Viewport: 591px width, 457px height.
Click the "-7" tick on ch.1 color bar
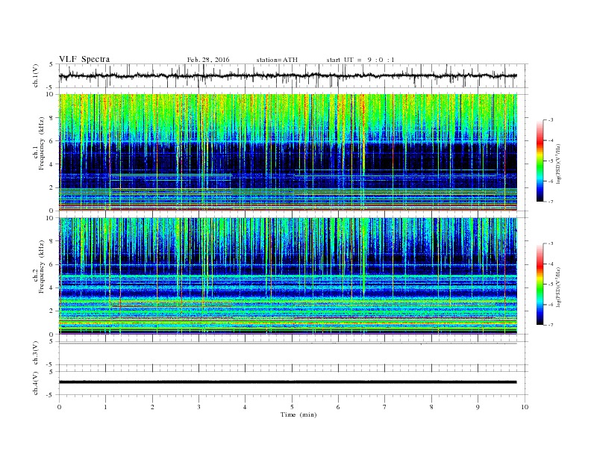coord(551,202)
